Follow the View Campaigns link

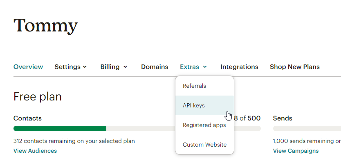pyautogui.click(x=296, y=151)
